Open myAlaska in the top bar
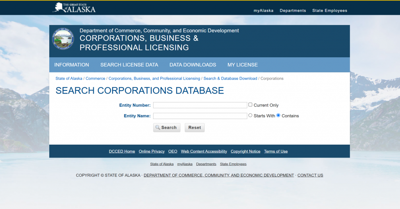The width and height of the screenshot is (400, 209). 263,11
